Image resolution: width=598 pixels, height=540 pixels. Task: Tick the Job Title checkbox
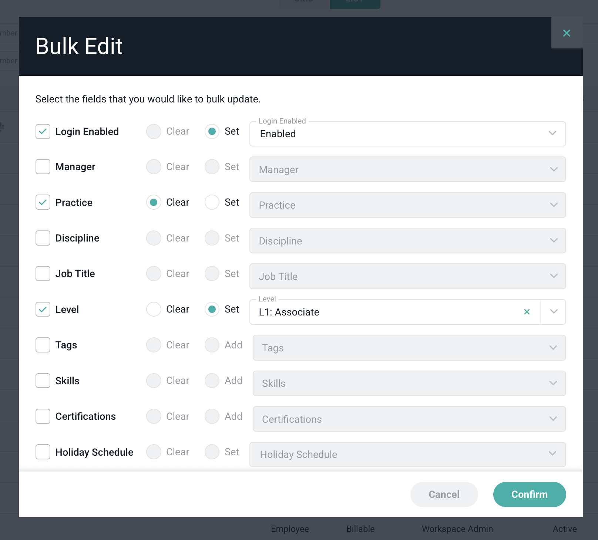coord(43,274)
